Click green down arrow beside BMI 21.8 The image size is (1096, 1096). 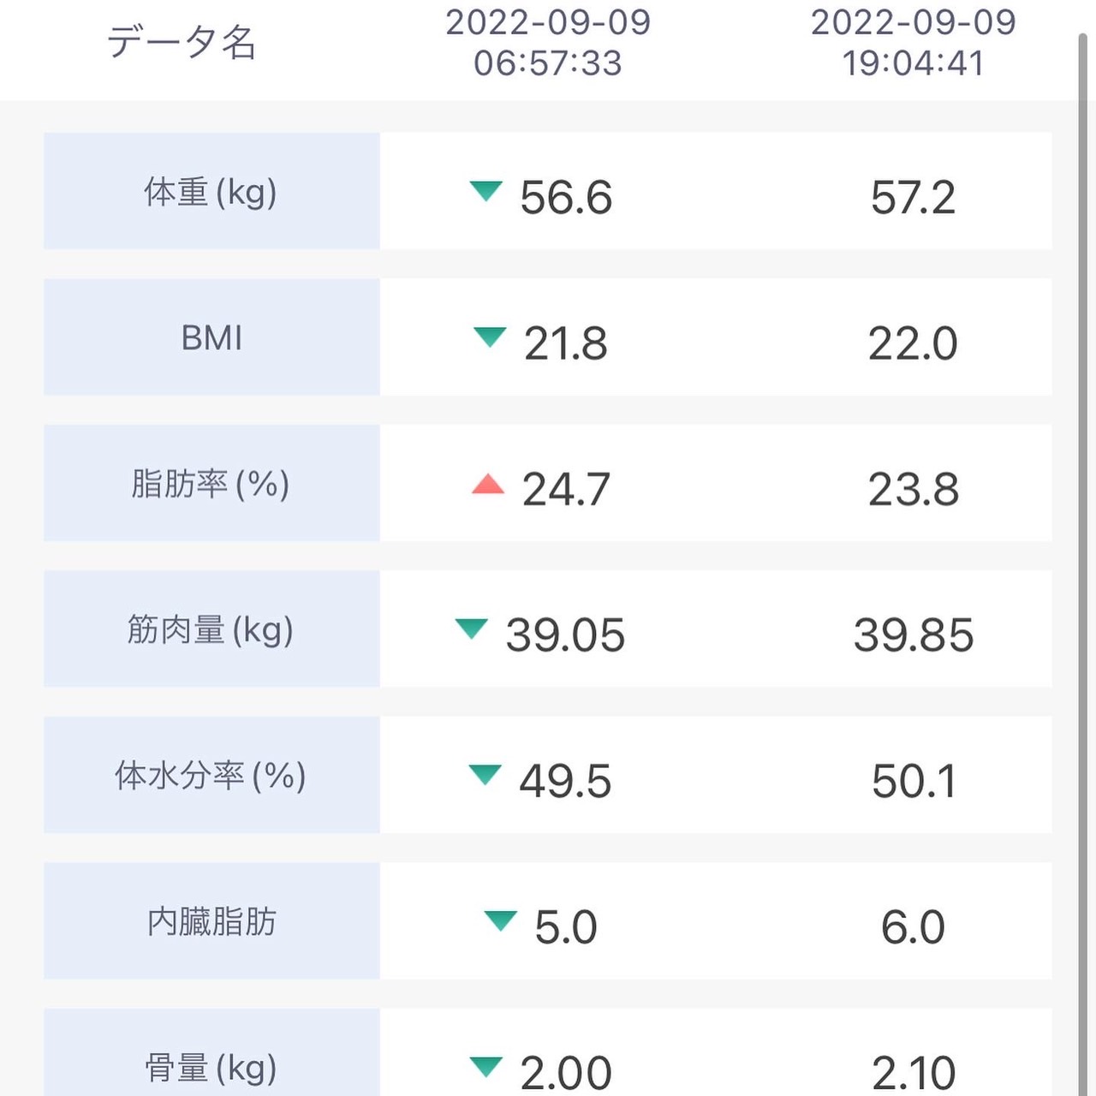[490, 337]
